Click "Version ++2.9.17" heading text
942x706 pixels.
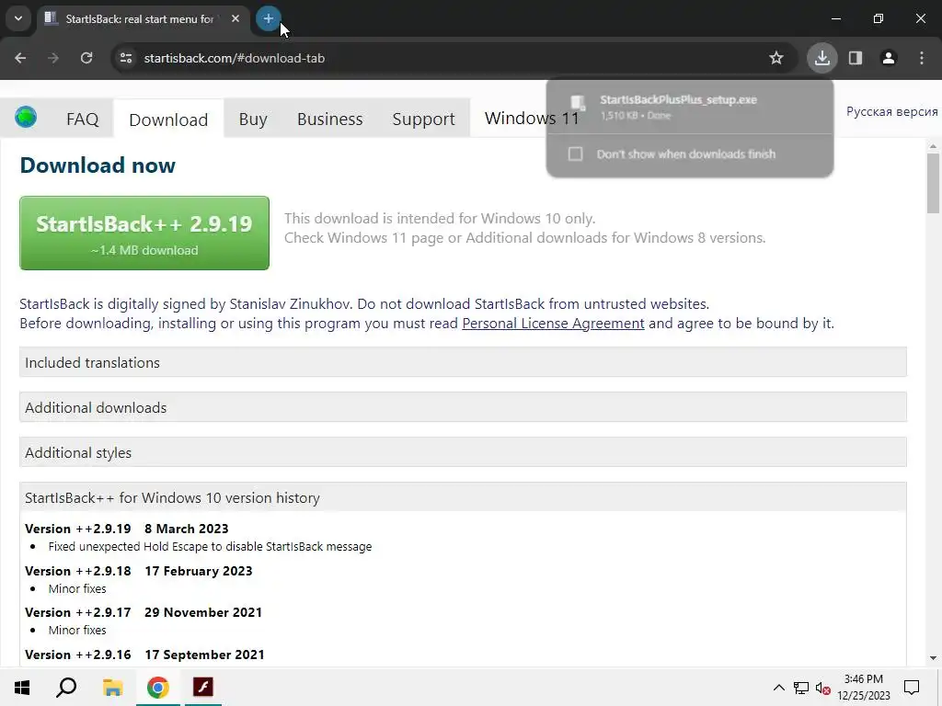click(x=78, y=612)
